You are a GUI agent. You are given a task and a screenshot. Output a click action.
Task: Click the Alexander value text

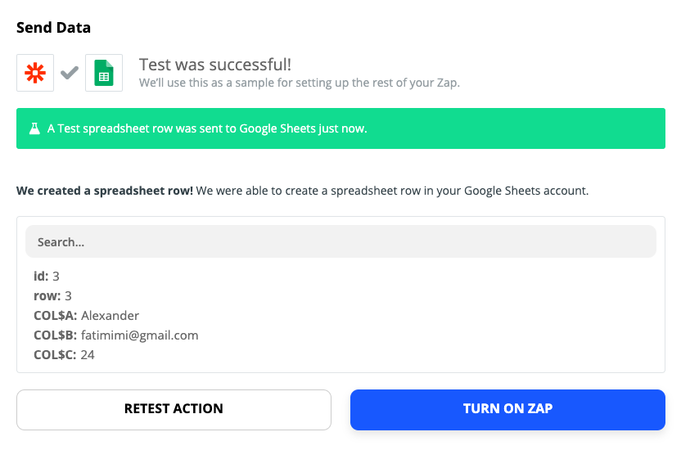(x=110, y=316)
